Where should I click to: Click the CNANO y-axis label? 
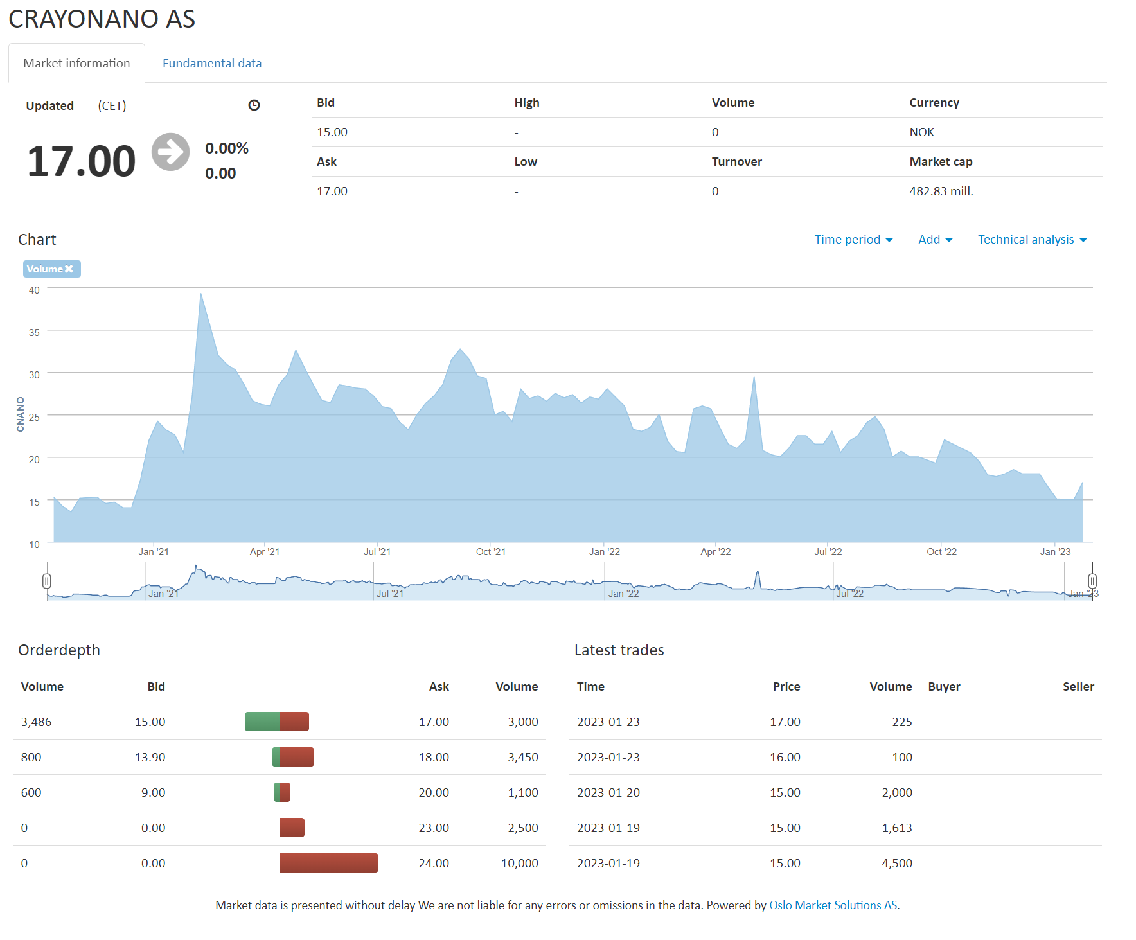pyautogui.click(x=21, y=414)
